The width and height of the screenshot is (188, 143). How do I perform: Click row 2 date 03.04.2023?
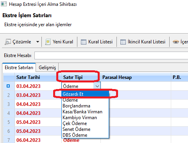point(29,95)
